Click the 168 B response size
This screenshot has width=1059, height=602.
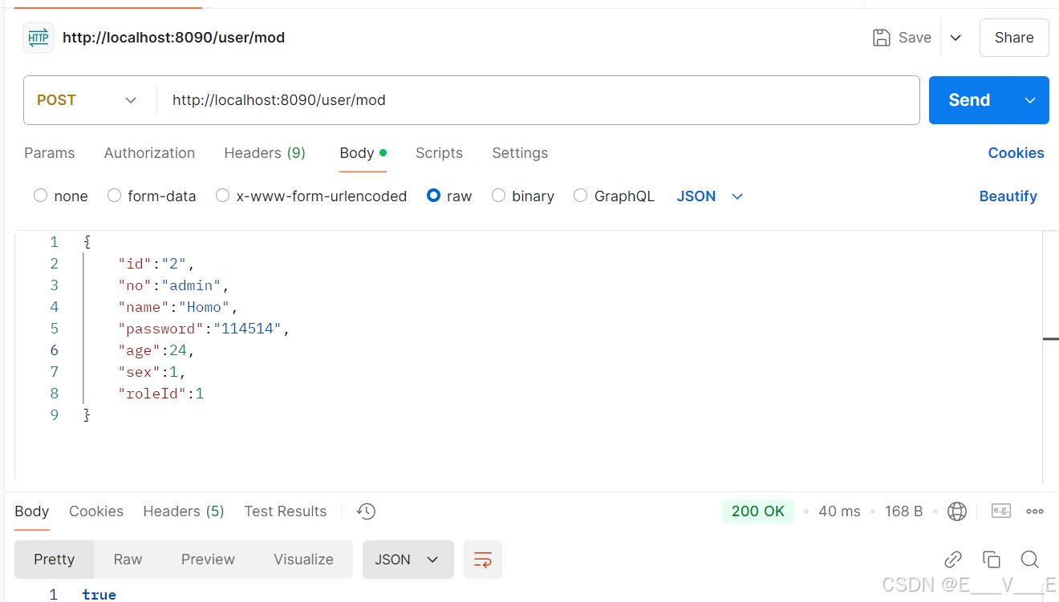(903, 511)
